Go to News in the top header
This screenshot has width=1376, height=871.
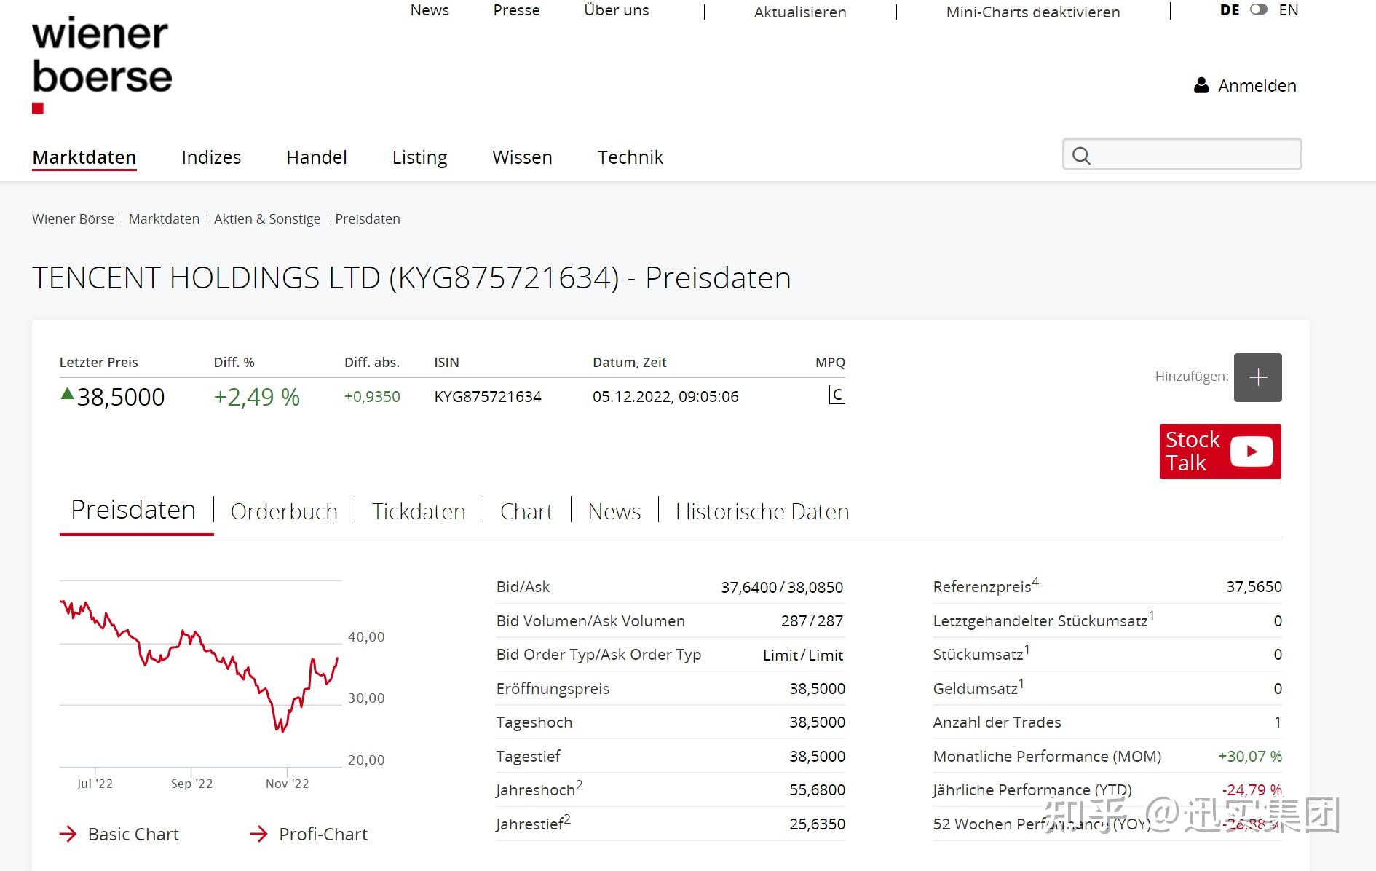(x=430, y=10)
